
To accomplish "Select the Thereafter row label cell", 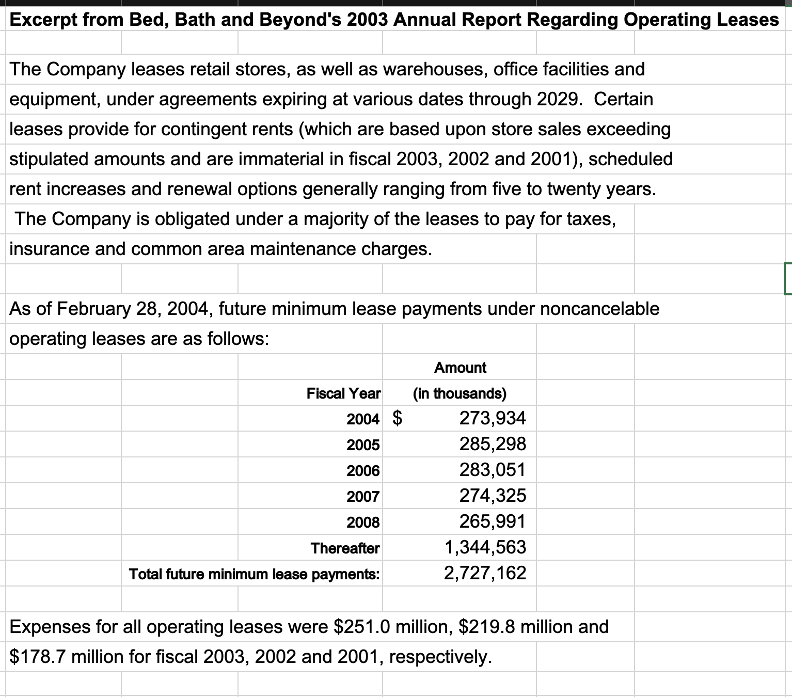I will (345, 548).
